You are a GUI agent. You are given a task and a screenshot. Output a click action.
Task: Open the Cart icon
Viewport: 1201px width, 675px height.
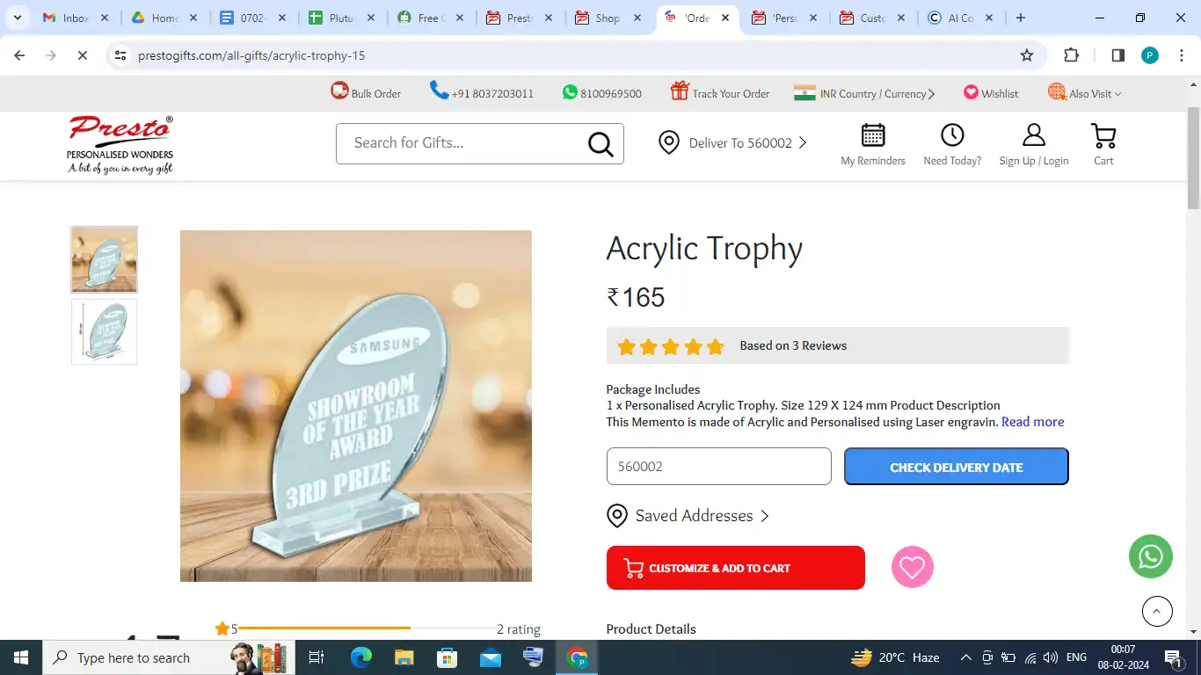(x=1103, y=136)
